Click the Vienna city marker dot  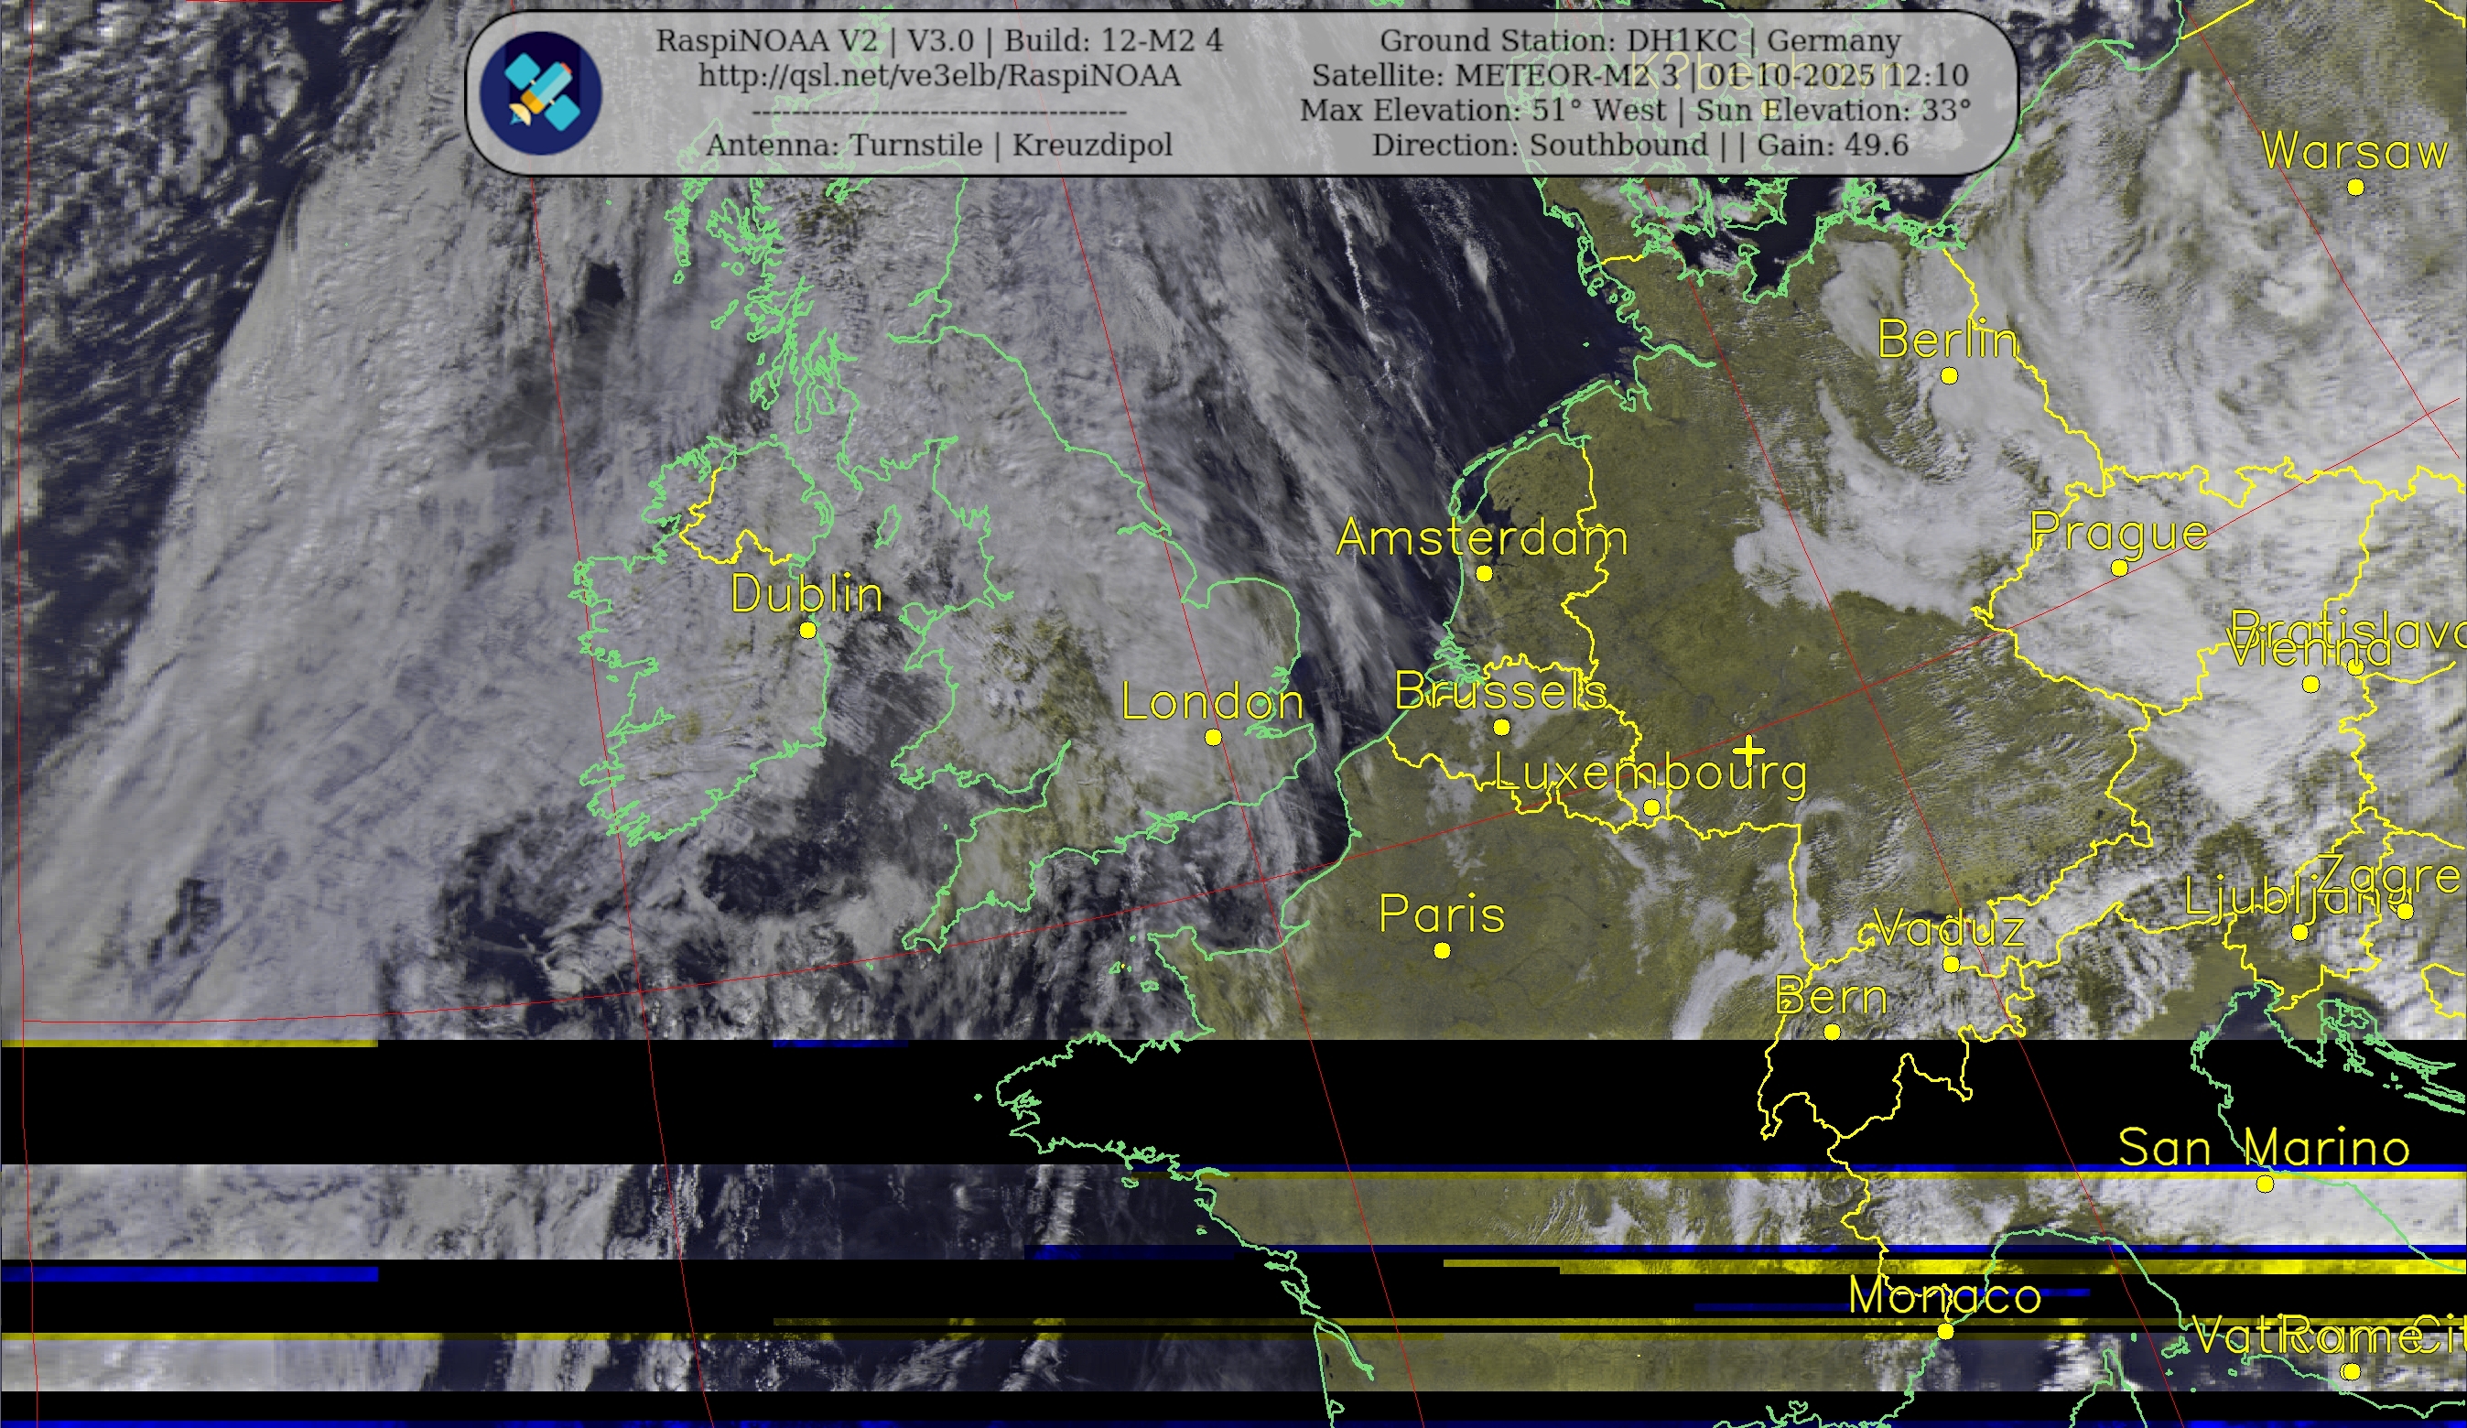(x=2310, y=684)
